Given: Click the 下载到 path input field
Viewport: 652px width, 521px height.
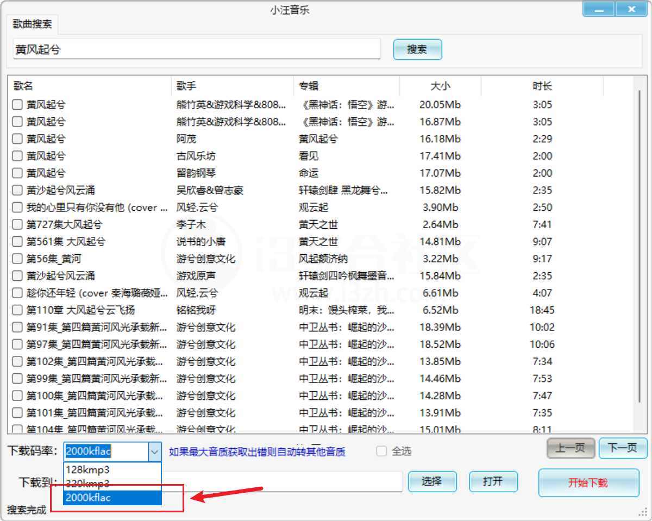Looking at the screenshot, I should (283, 481).
